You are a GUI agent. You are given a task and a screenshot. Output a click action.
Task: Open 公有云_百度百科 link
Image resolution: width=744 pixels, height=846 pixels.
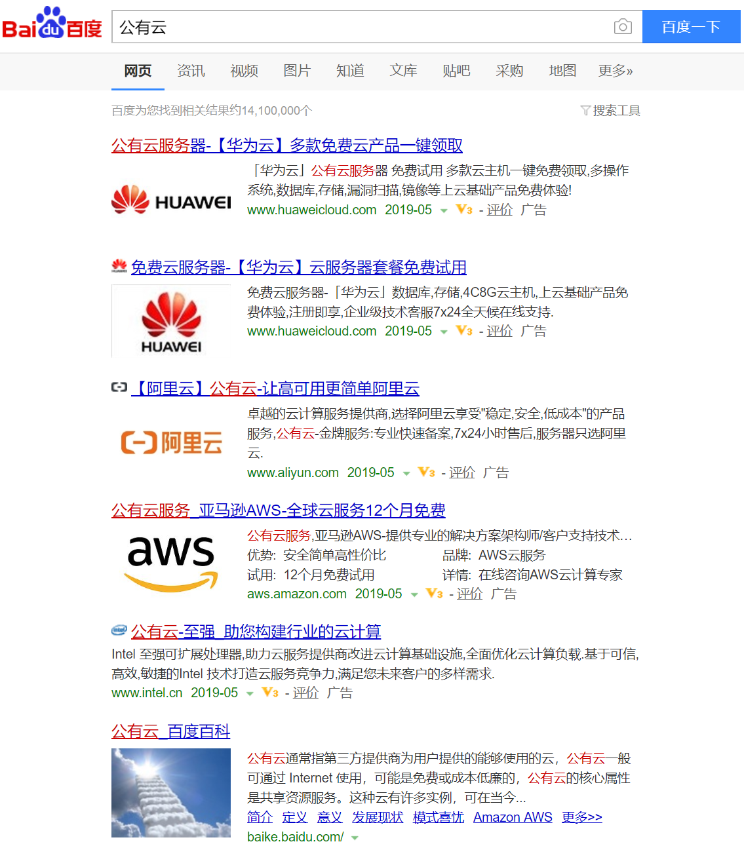point(171,731)
